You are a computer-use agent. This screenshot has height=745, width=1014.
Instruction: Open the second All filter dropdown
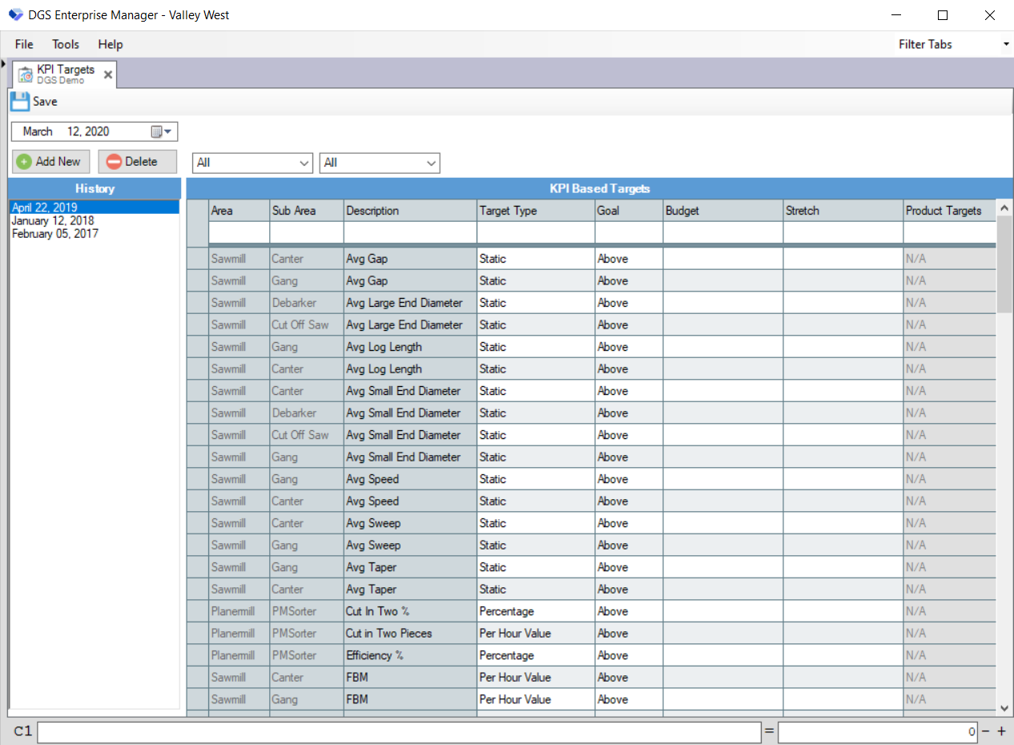tap(433, 163)
